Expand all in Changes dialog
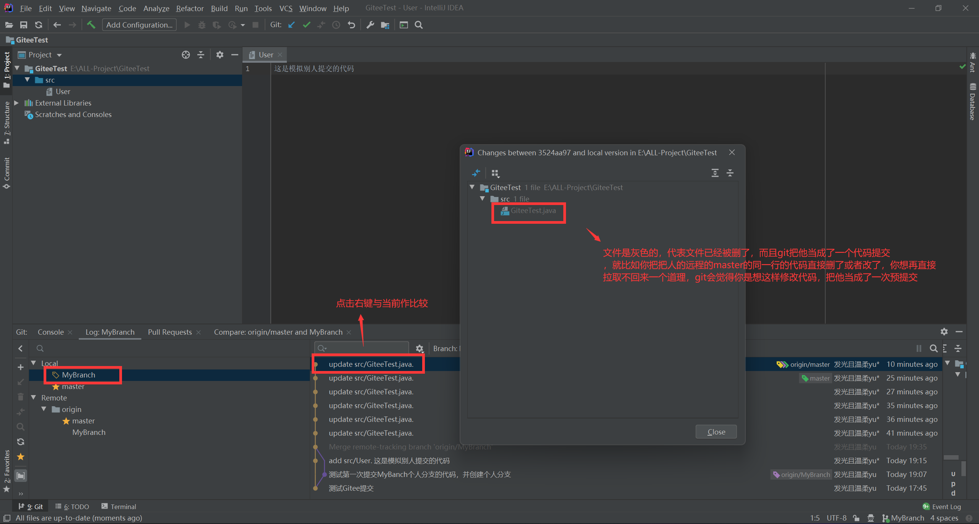Viewport: 979px width, 524px height. coord(715,173)
